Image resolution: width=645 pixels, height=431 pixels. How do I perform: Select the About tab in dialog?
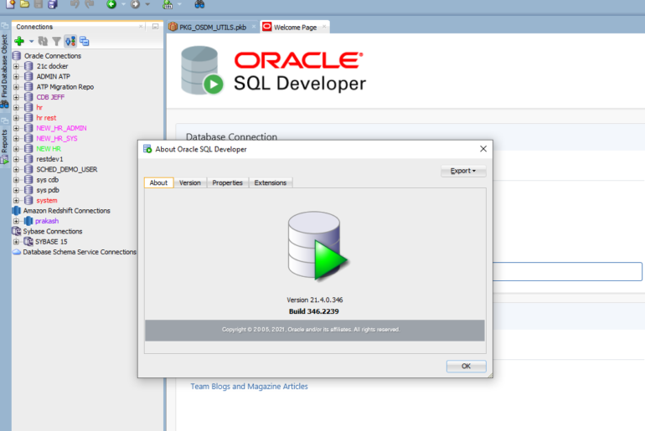pyautogui.click(x=158, y=182)
